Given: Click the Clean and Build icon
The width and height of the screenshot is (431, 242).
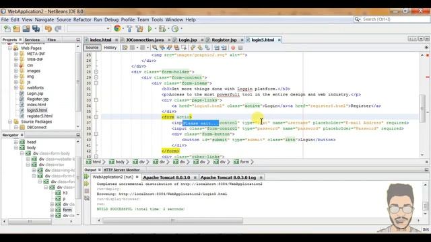Looking at the screenshot, I should (139, 28).
